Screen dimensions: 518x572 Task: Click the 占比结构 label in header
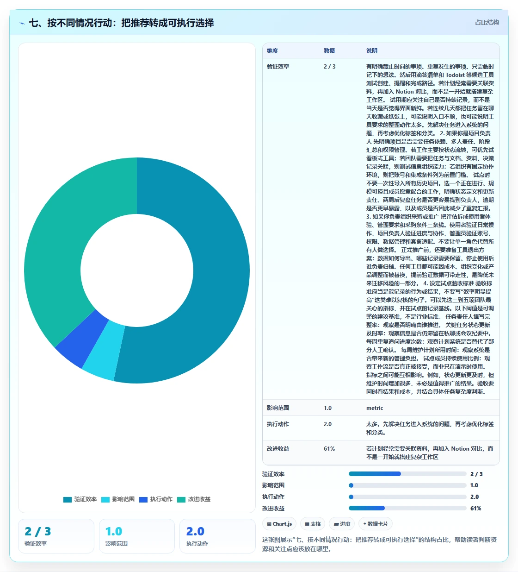(x=487, y=22)
